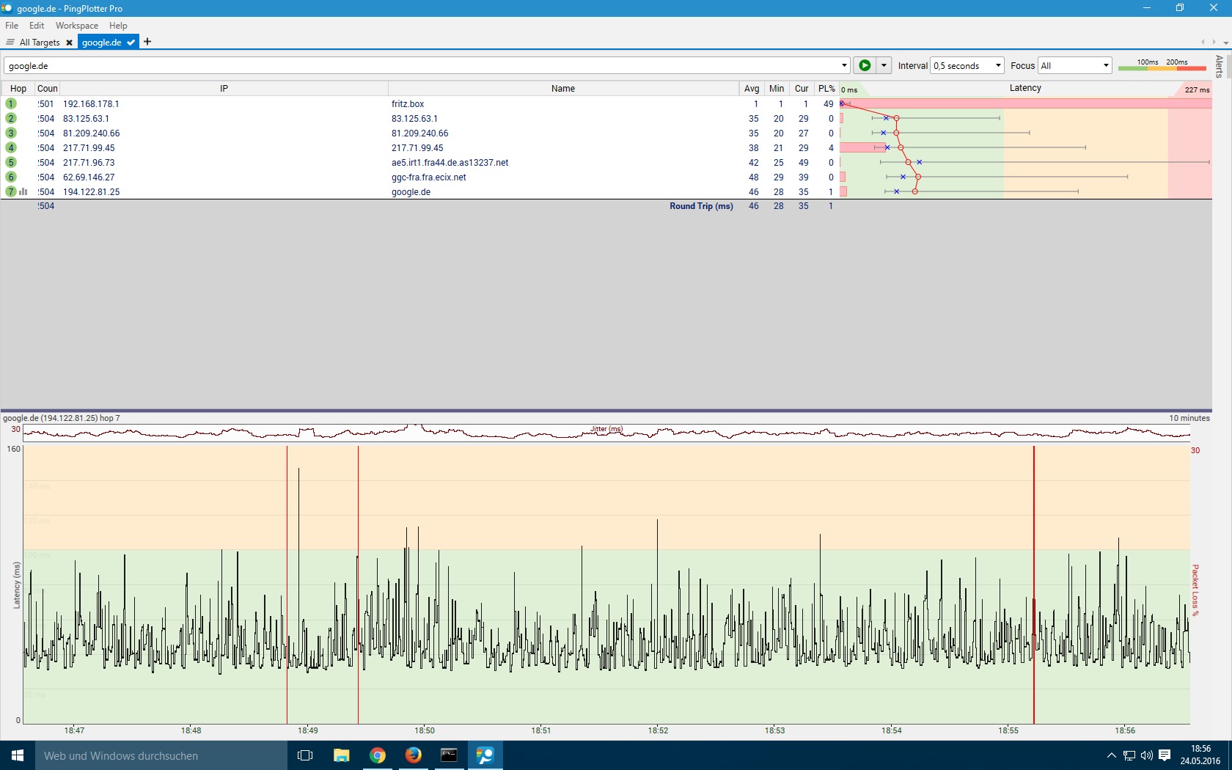The image size is (1232, 770).
Task: Add a new target tab with plus
Action: [147, 42]
